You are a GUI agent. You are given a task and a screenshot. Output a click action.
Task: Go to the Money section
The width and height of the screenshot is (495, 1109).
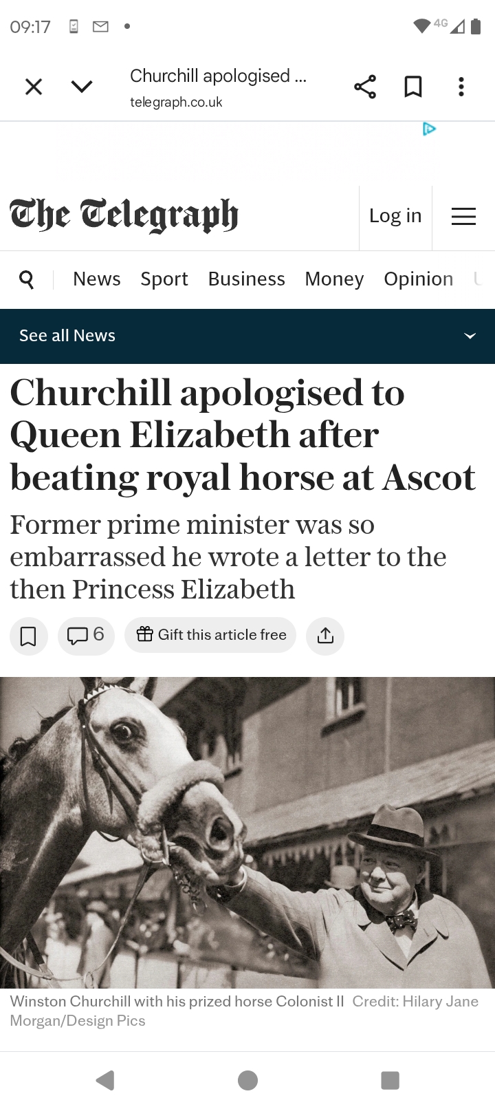tap(334, 279)
